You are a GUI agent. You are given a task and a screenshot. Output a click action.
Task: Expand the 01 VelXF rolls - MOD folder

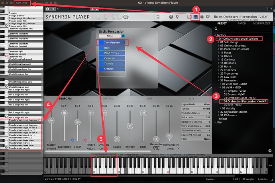tap(220, 84)
